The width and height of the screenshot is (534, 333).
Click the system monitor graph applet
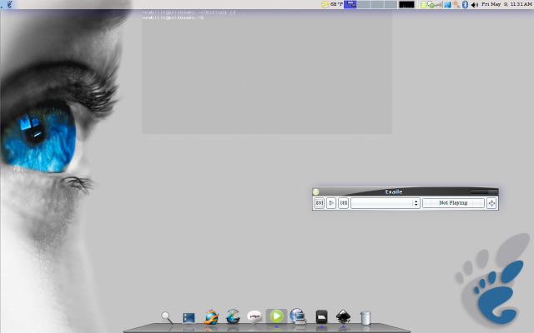coord(406,4)
